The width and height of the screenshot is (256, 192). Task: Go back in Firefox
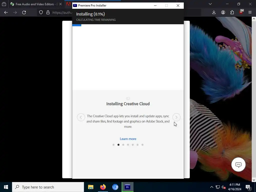coord(6,12)
